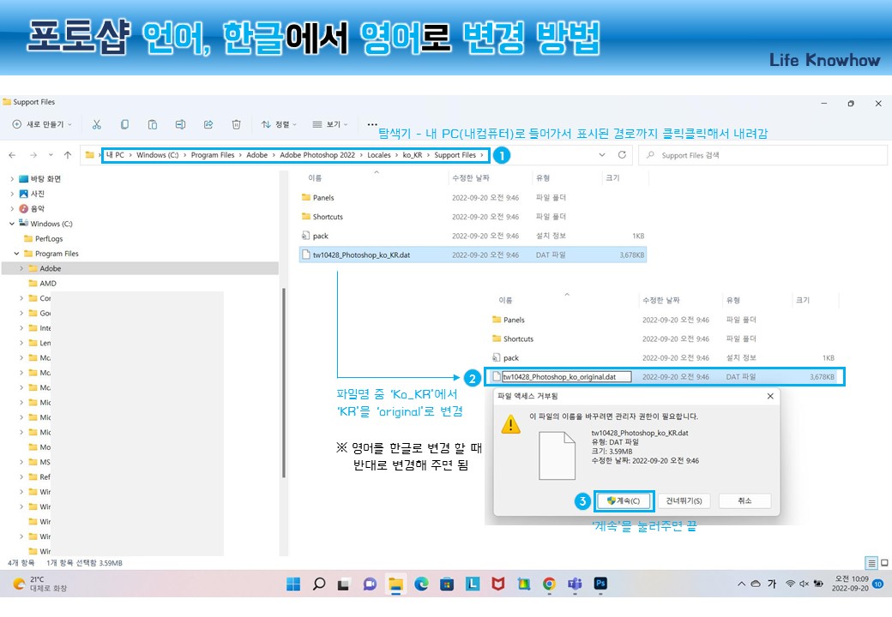Open the 보기 view dropdown
The height and width of the screenshot is (617, 892).
click(x=330, y=124)
